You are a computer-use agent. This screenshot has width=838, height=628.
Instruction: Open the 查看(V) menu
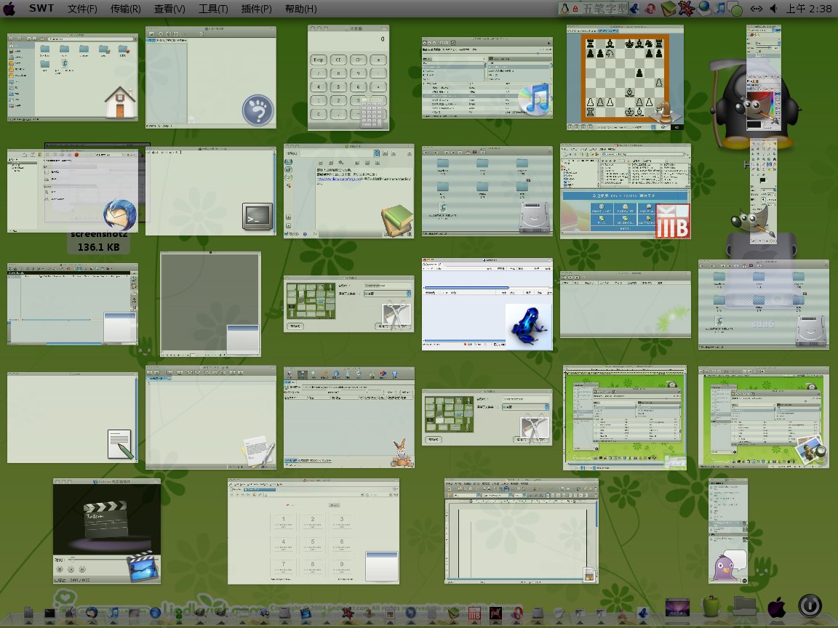point(169,9)
